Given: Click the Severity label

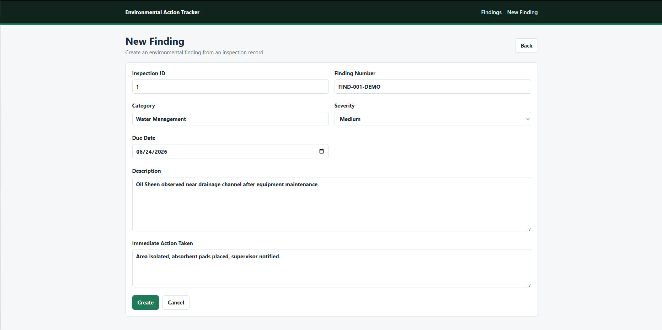Looking at the screenshot, I should click(x=344, y=106).
